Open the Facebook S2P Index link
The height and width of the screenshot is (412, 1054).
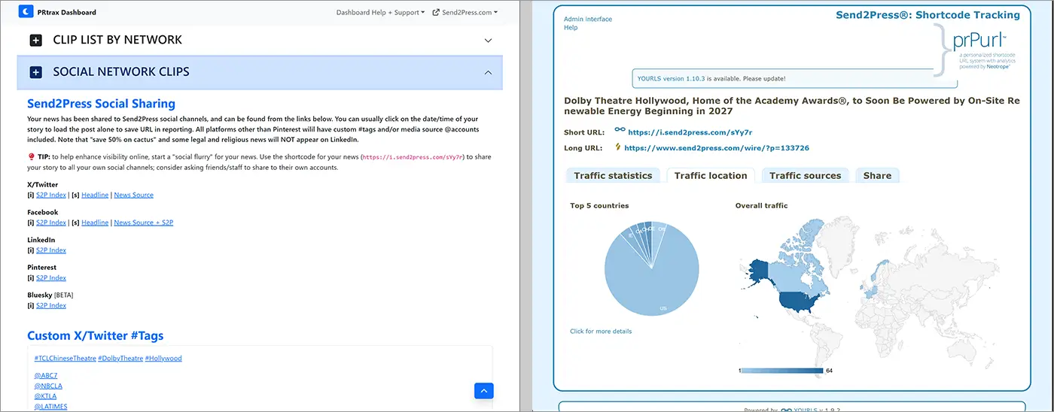(x=51, y=223)
